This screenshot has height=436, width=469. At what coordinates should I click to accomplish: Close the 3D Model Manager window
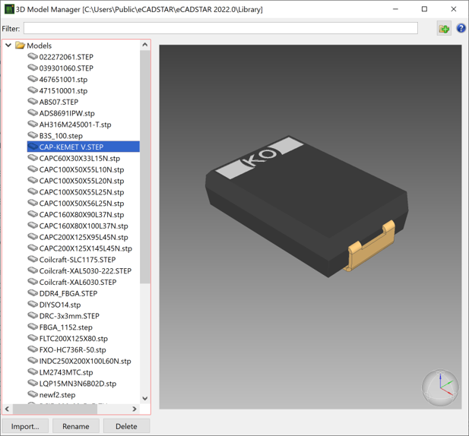coord(454,9)
